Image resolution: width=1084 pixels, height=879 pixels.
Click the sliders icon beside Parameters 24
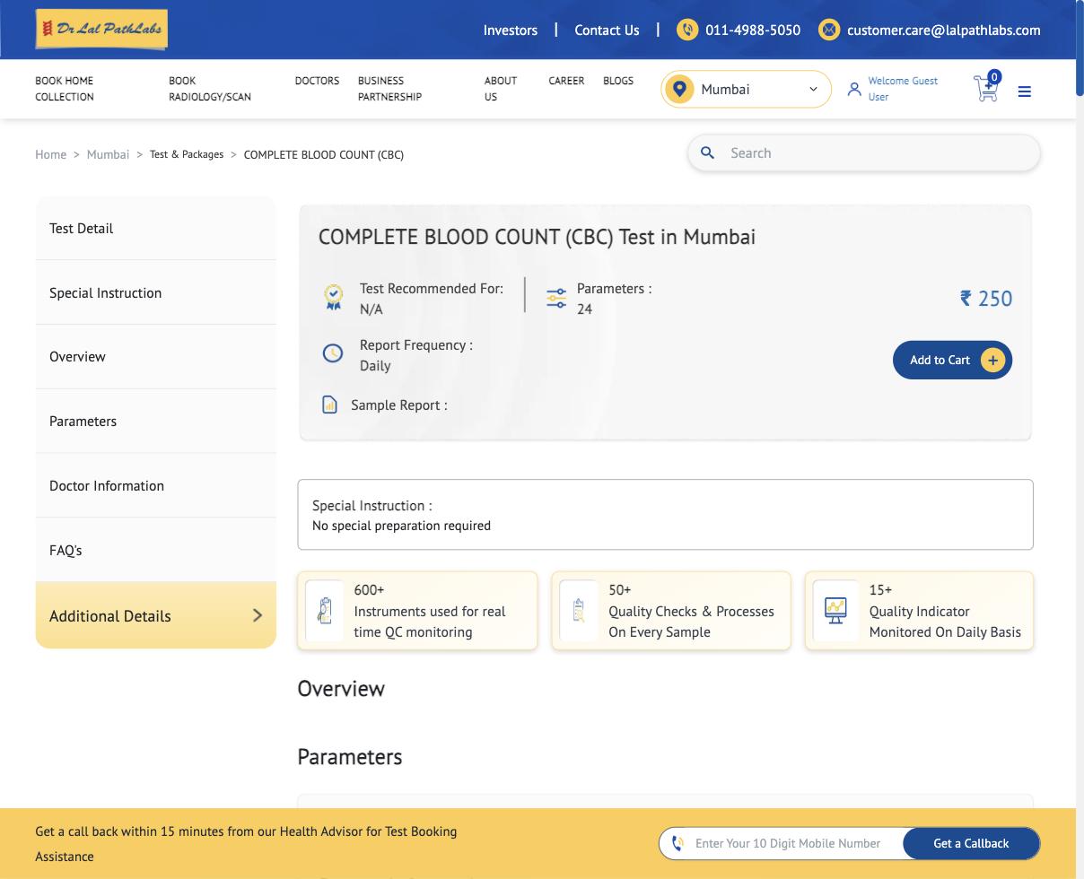click(556, 298)
